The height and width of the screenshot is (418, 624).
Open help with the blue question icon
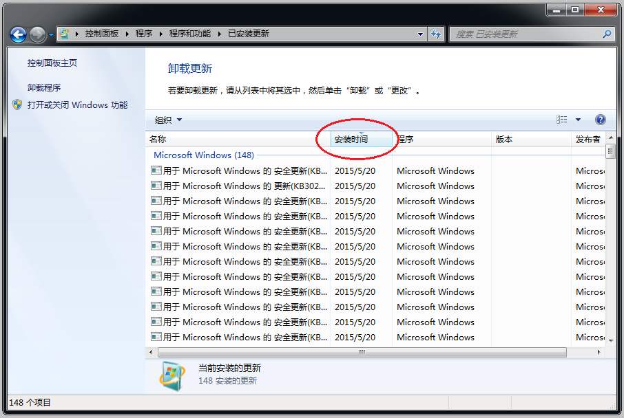click(x=600, y=120)
